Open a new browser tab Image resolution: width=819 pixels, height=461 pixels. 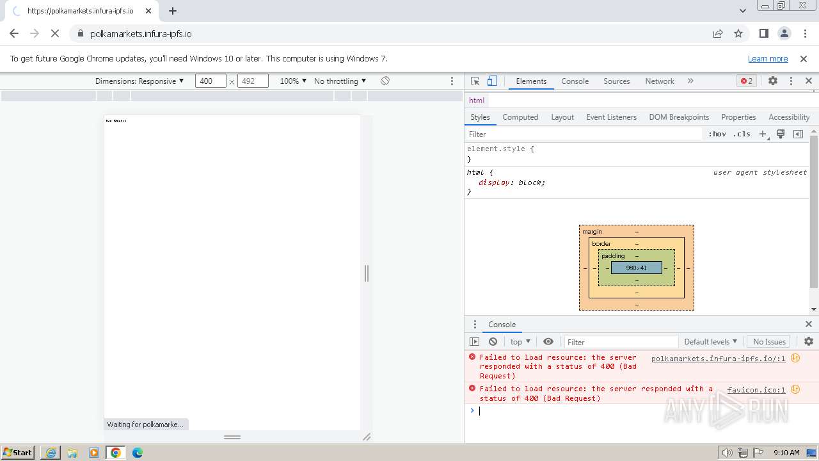coord(173,11)
